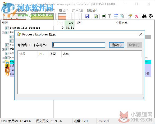
Task: Click the 进程: 170 status entry
Action: [x=81, y=121]
